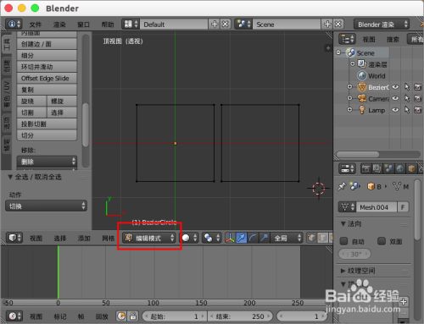This screenshot has height=324, width=424.
Task: Open properties editor type selector
Action: point(347,168)
